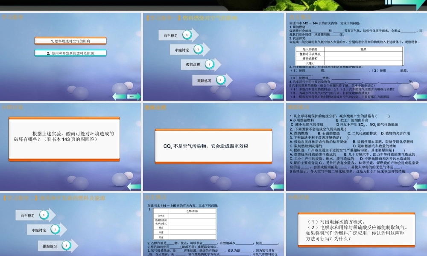Click table cell 化学式

pos(161,216)
